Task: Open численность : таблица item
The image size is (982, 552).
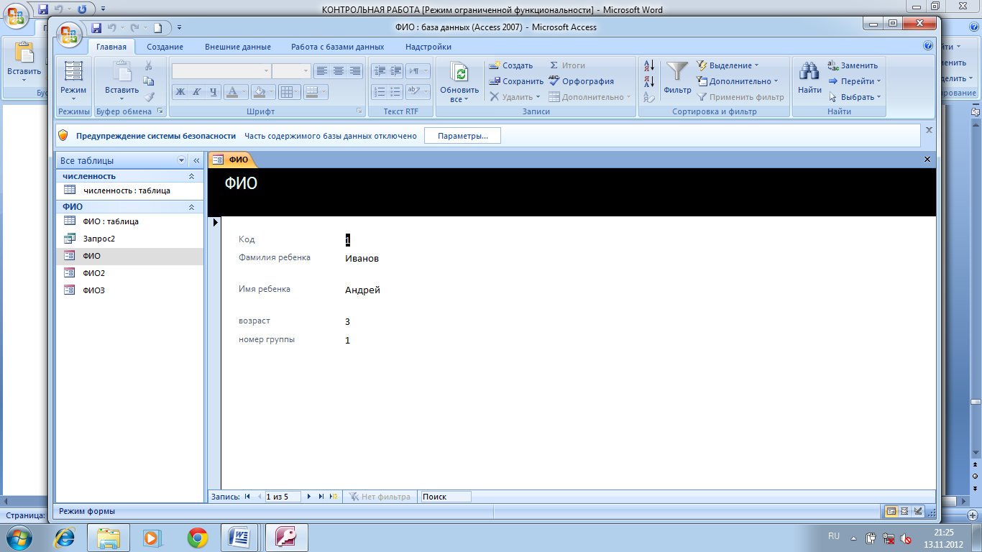Action: (129, 190)
